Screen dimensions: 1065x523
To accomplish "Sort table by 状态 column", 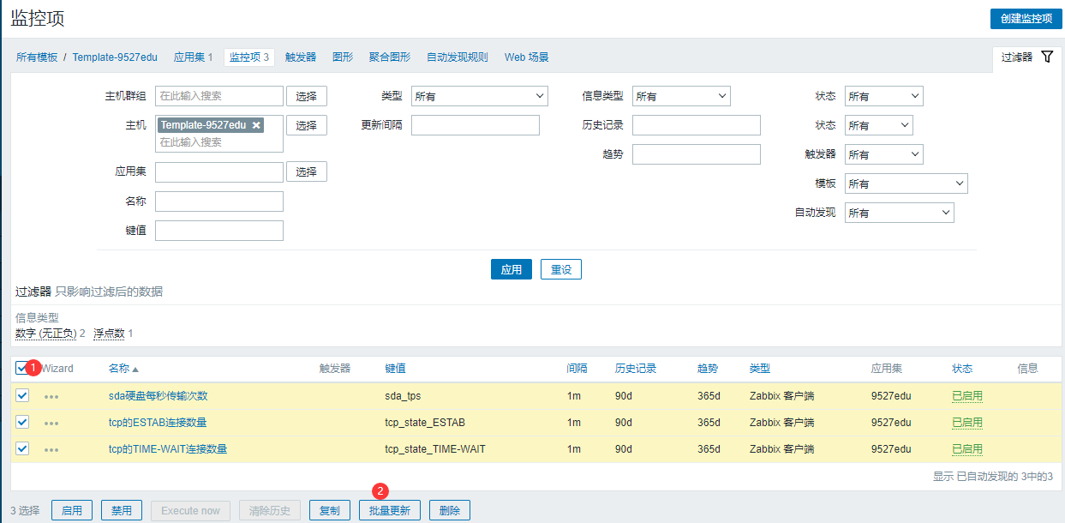I will pyautogui.click(x=962, y=369).
